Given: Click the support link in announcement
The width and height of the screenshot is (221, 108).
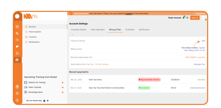Looking at the screenshot, I should (129, 14).
